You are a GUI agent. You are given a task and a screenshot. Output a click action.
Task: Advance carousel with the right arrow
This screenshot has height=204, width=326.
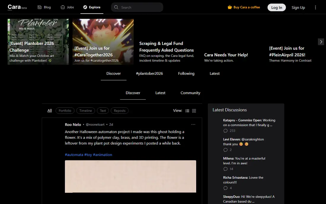point(321,42)
